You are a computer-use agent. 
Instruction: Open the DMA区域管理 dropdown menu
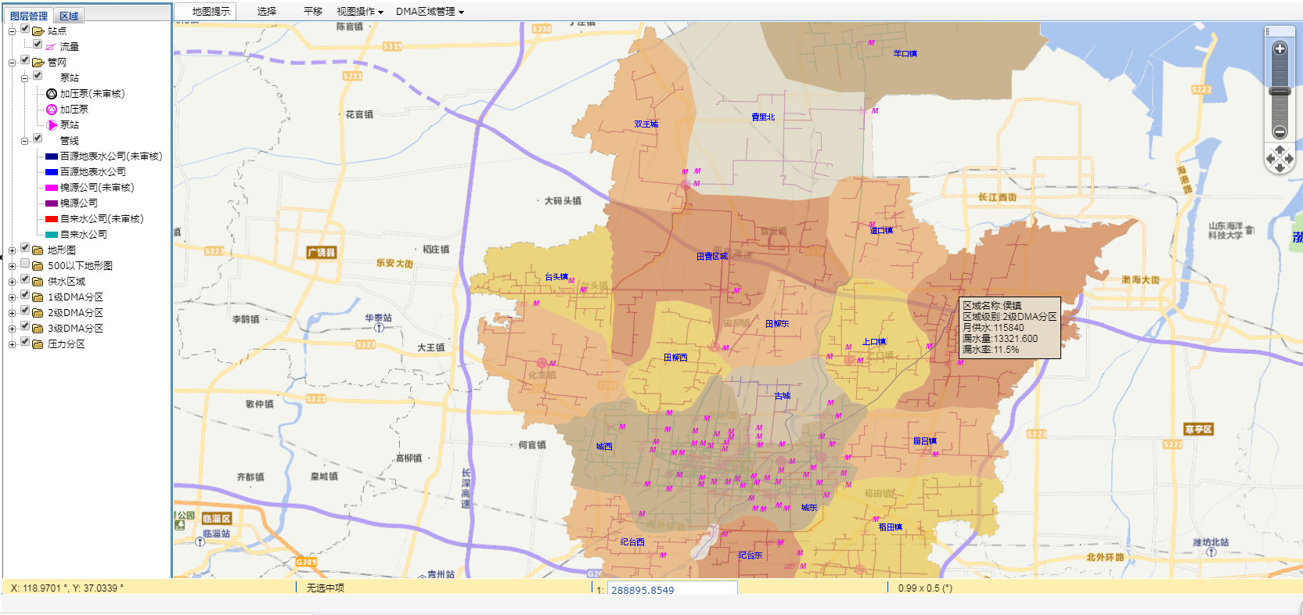click(430, 12)
